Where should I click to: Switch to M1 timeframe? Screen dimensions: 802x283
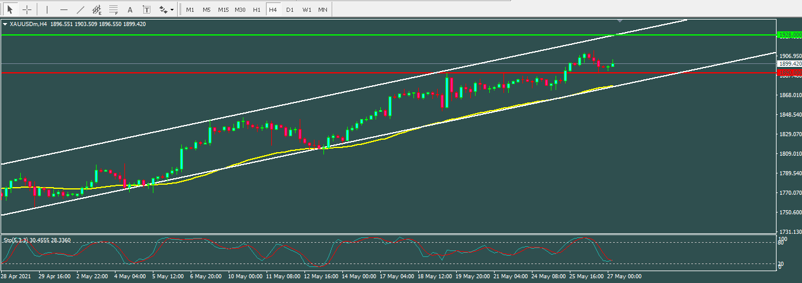pyautogui.click(x=190, y=9)
